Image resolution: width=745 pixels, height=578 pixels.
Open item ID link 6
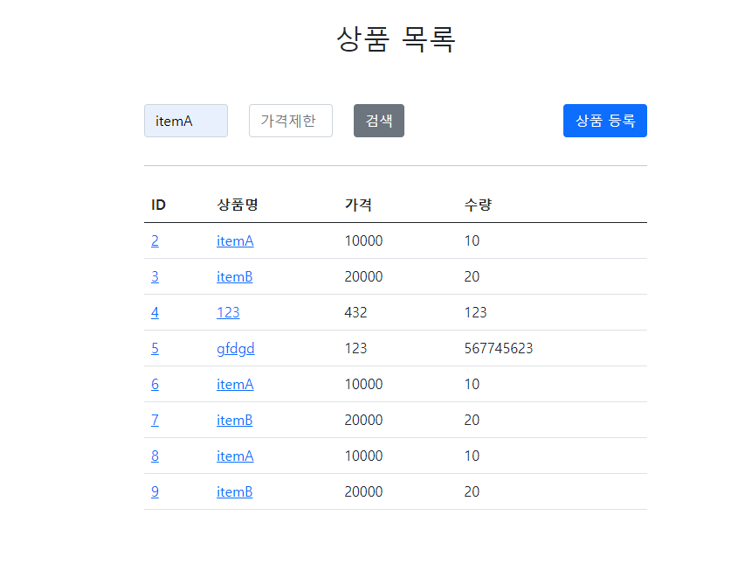point(155,384)
